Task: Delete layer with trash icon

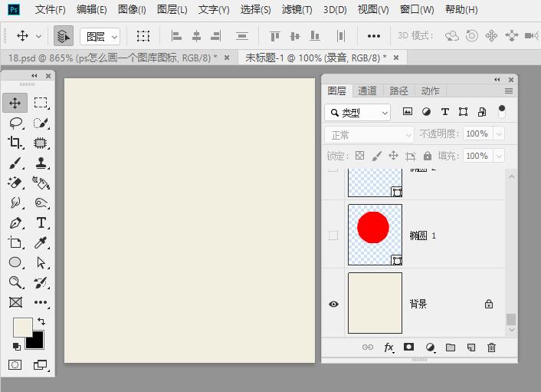Action: pos(491,347)
